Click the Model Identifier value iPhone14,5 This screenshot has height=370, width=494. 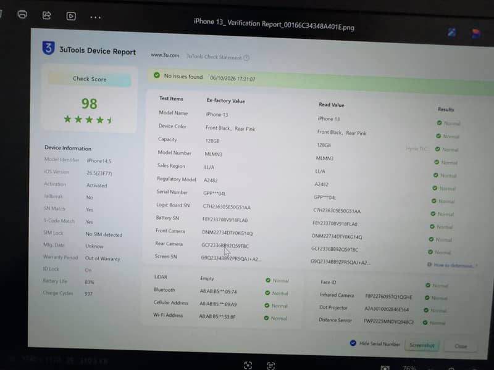pos(99,161)
